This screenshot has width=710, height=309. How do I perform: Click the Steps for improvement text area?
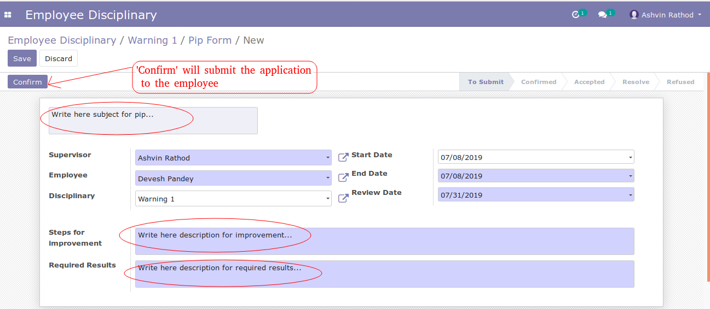pyautogui.click(x=384, y=241)
